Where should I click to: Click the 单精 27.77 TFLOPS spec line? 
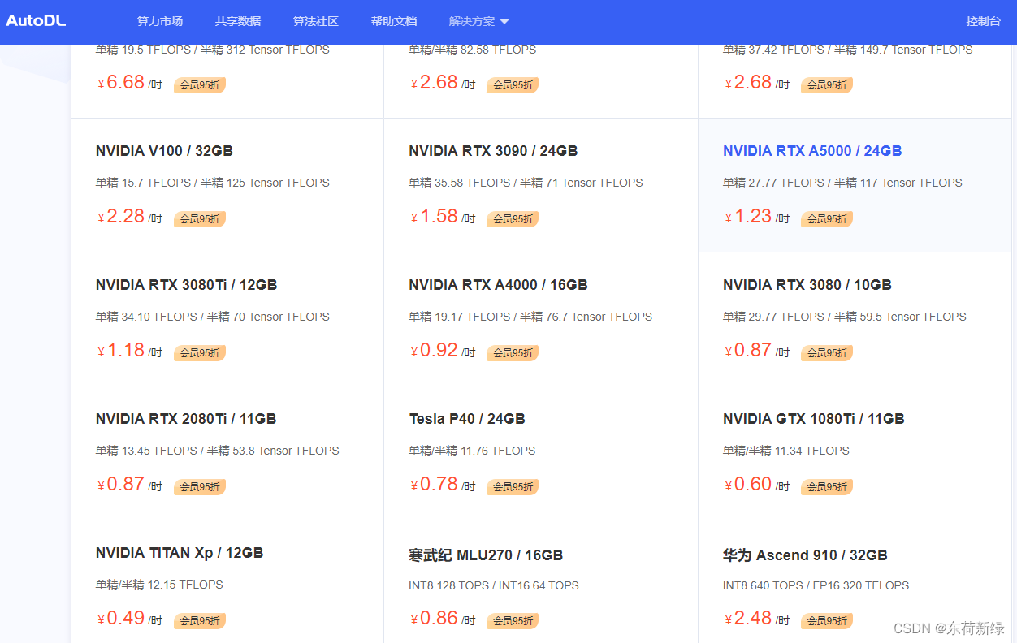(842, 183)
